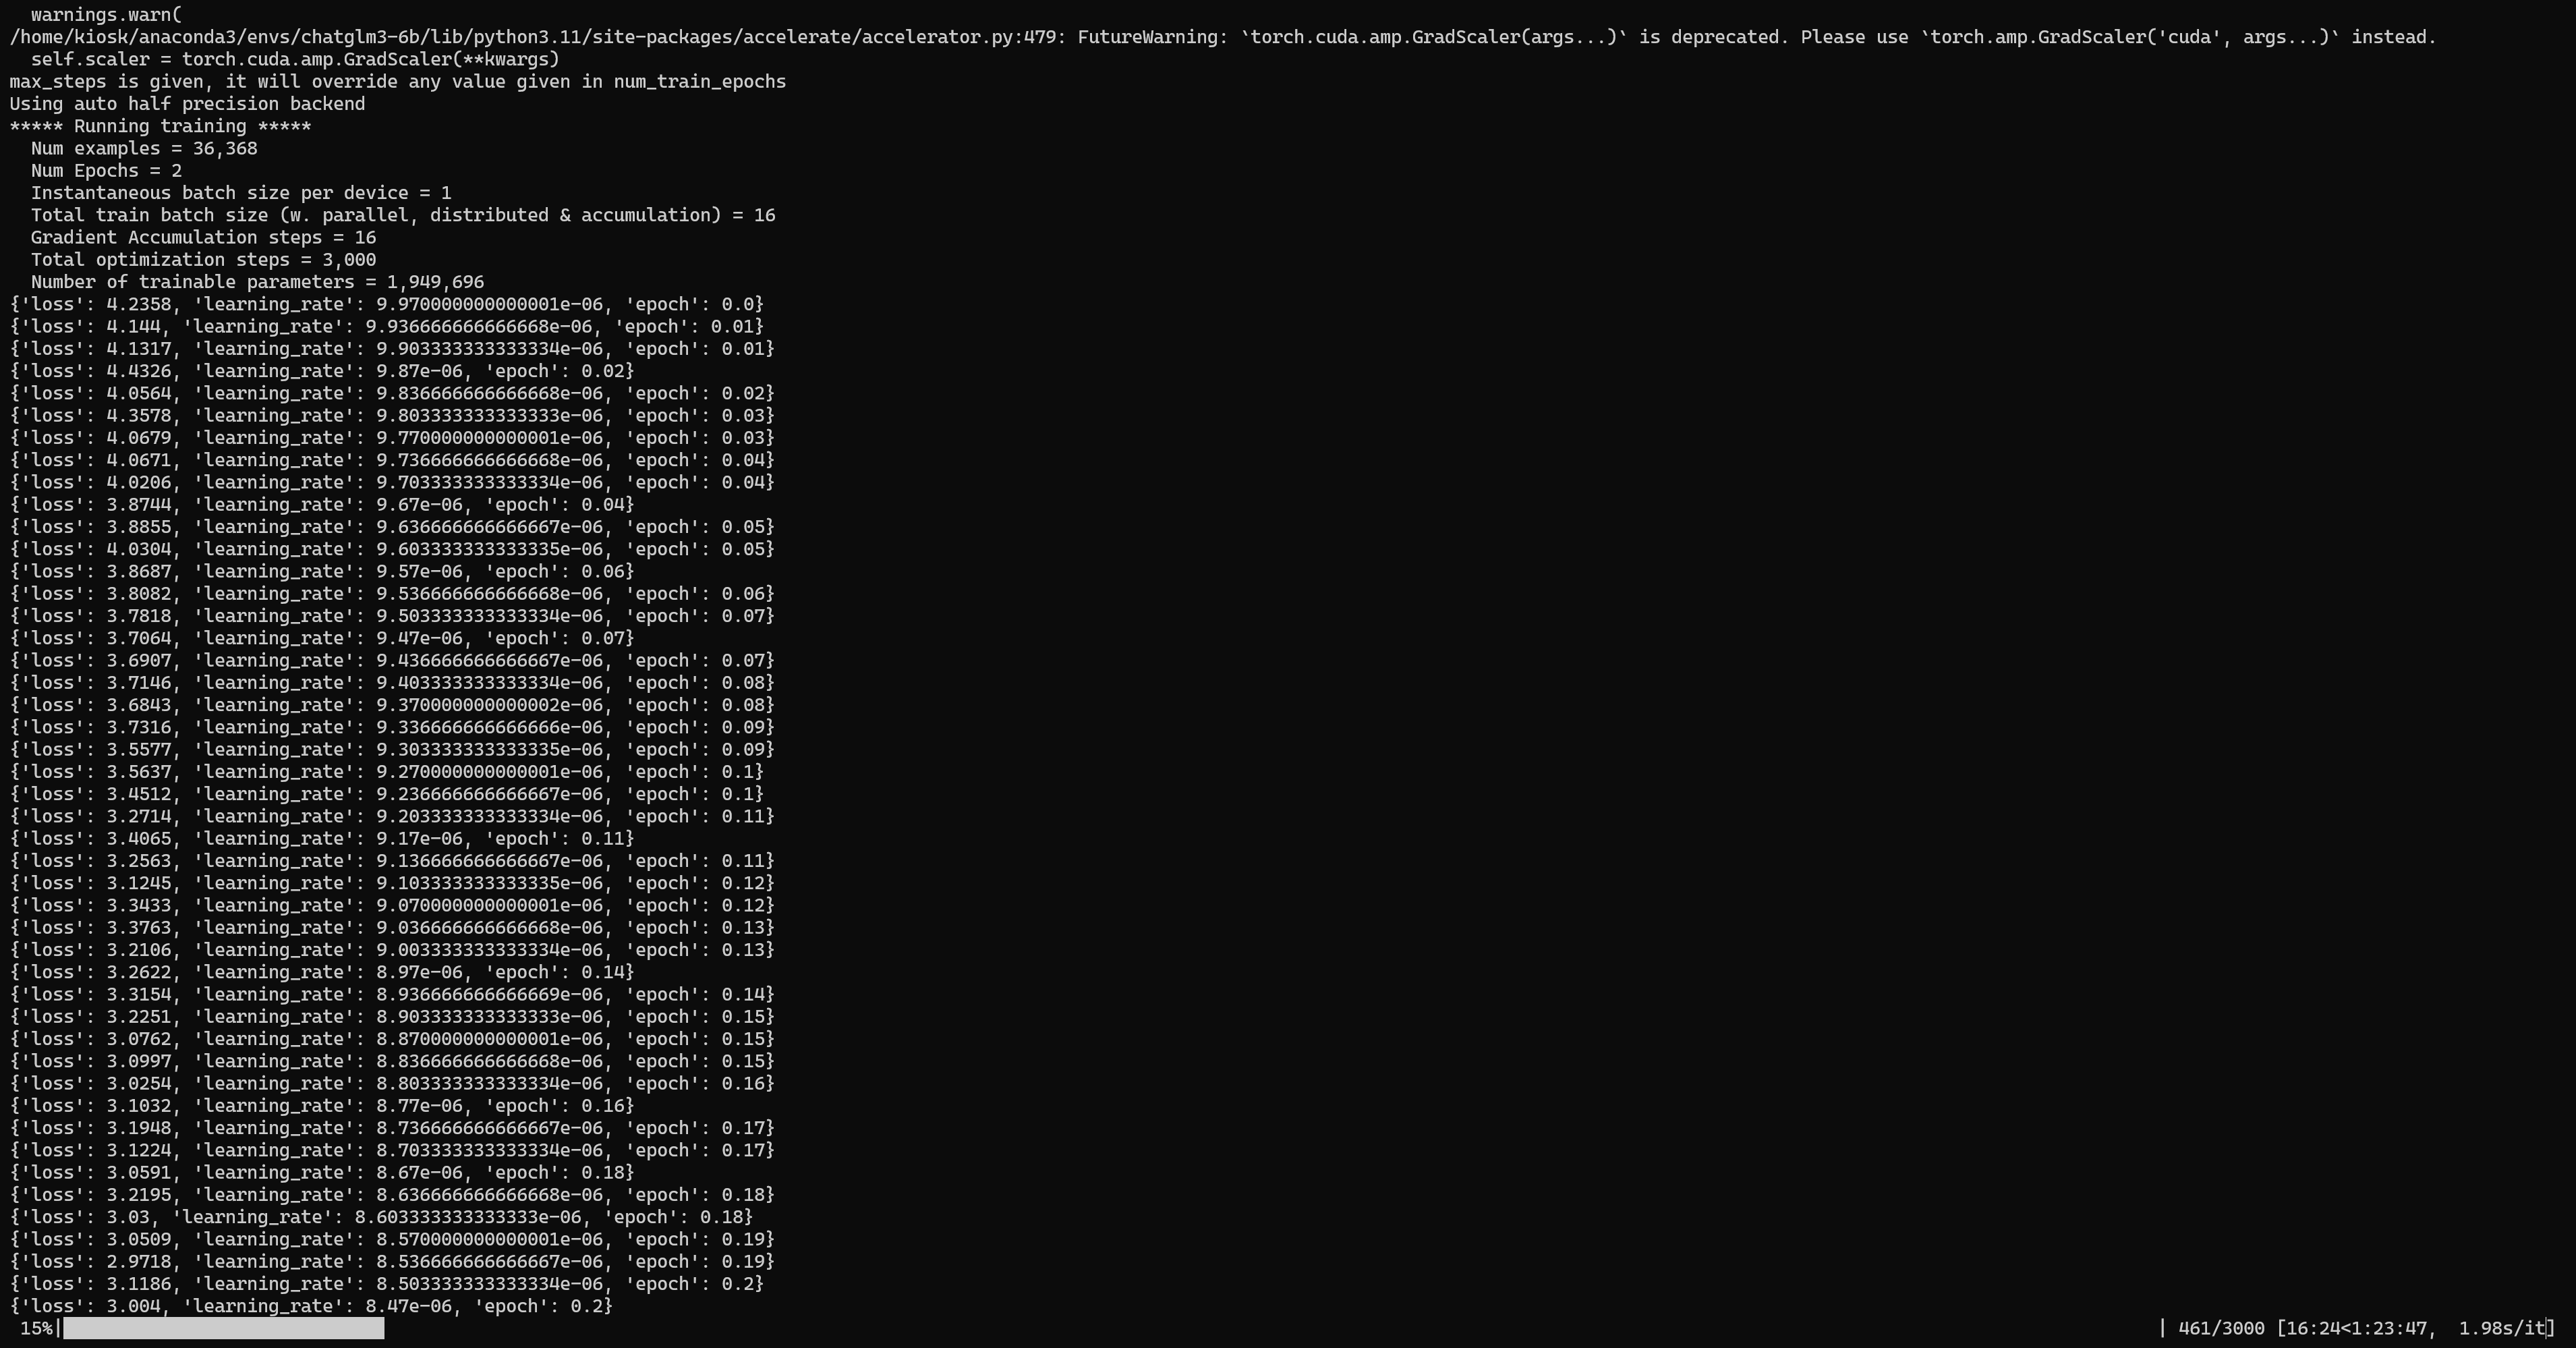Click the 'Num Epochs = 2' line
This screenshot has width=2576, height=1348.
coord(106,170)
